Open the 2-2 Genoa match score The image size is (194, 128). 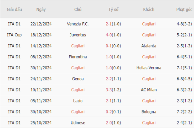coord(109,79)
